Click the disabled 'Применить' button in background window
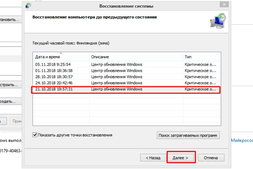Viewport: 253px width, 169px height. click(16, 121)
